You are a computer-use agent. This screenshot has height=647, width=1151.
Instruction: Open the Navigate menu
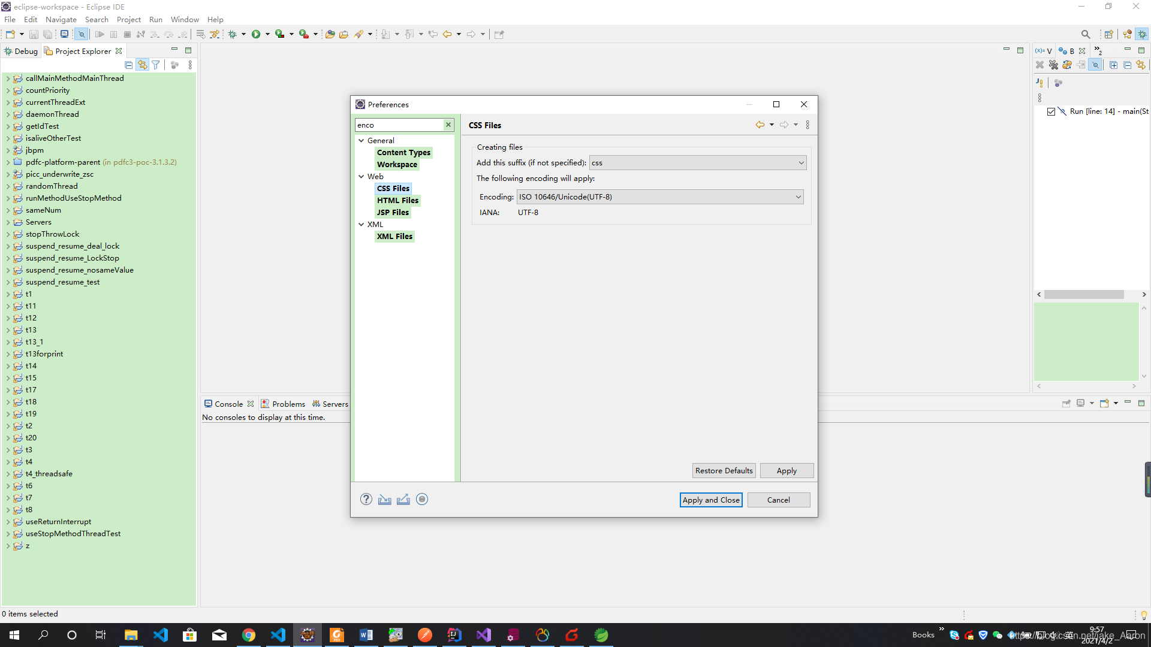pos(61,19)
